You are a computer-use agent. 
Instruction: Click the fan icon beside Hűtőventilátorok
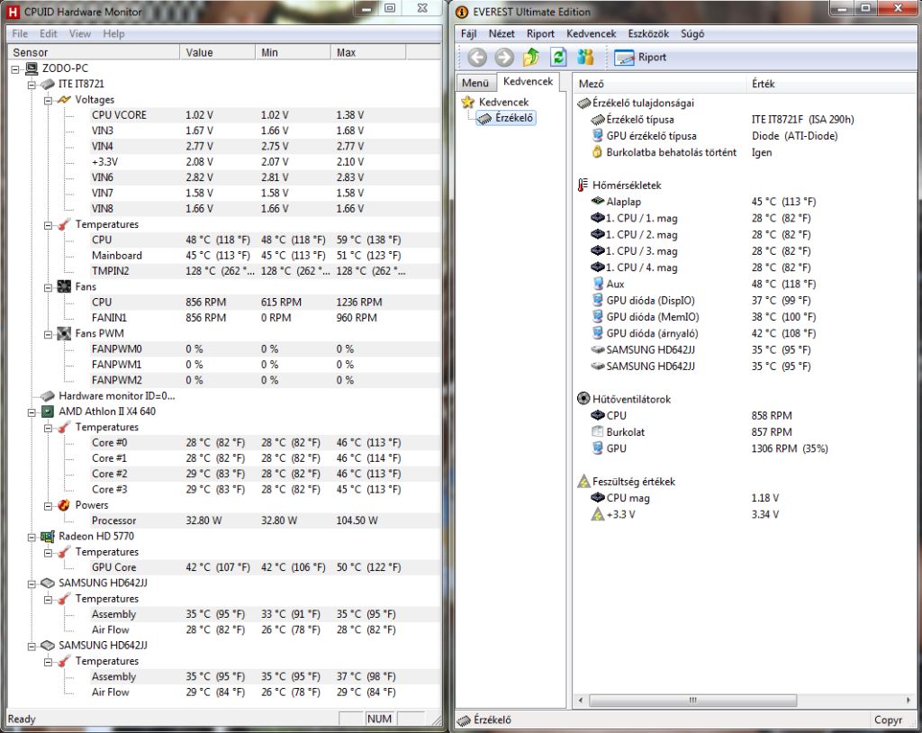[583, 399]
